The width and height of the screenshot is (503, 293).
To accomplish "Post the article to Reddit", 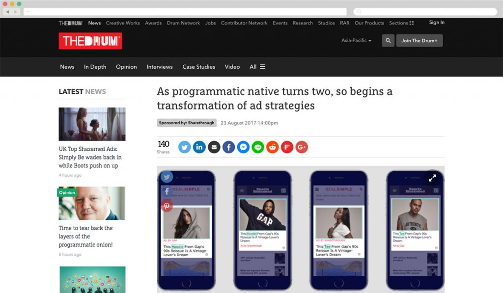I will click(x=272, y=147).
